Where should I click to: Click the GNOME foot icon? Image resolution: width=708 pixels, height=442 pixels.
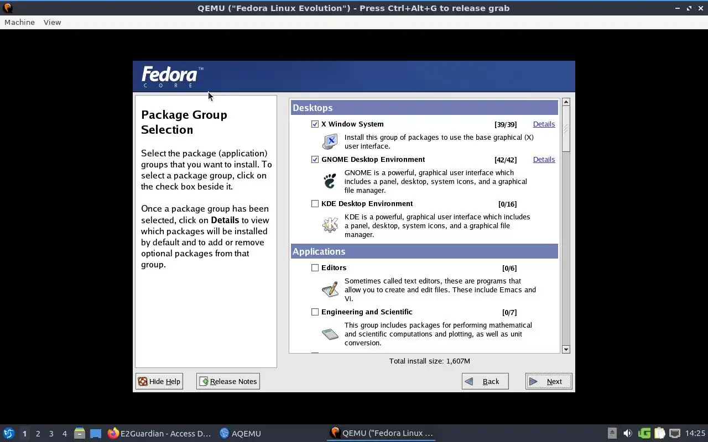click(330, 181)
